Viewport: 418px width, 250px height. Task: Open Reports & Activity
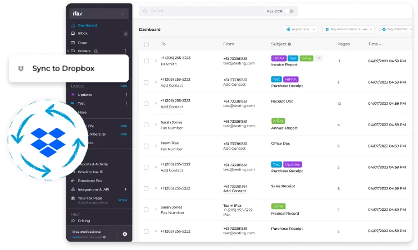(x=94, y=164)
